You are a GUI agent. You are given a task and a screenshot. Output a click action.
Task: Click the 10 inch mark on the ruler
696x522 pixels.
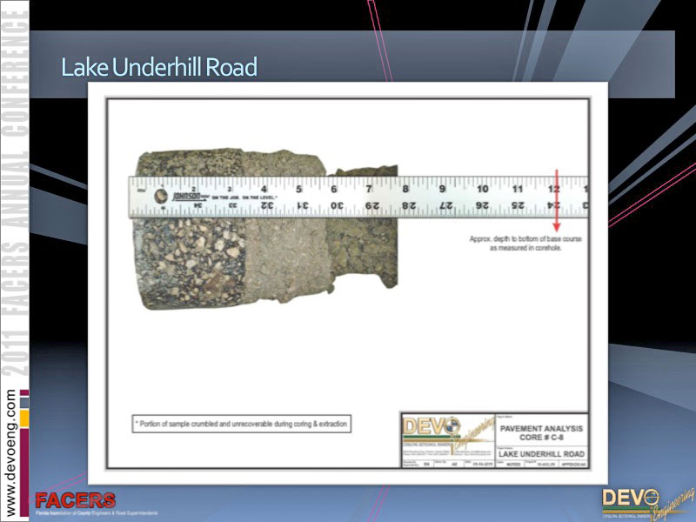tap(481, 188)
